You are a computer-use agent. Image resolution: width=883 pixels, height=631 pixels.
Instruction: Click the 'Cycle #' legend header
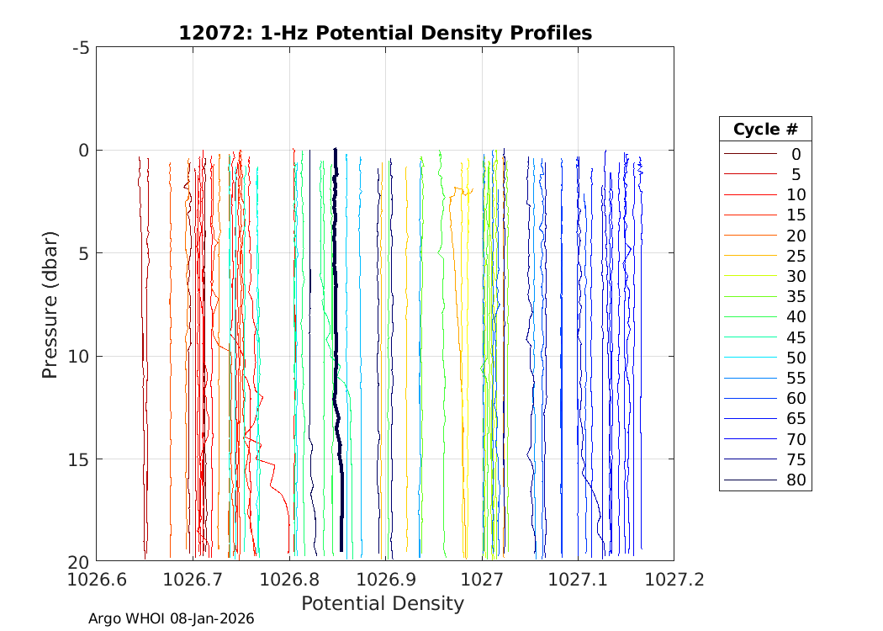pyautogui.click(x=765, y=130)
